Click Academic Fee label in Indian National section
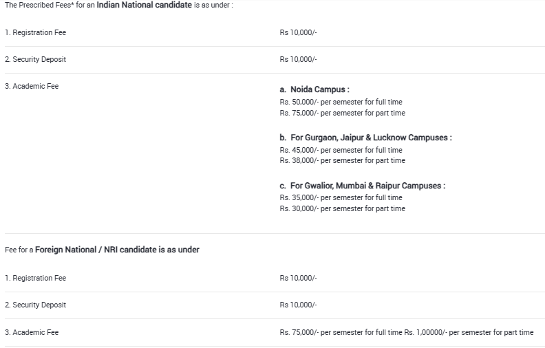545x348 pixels. [32, 87]
